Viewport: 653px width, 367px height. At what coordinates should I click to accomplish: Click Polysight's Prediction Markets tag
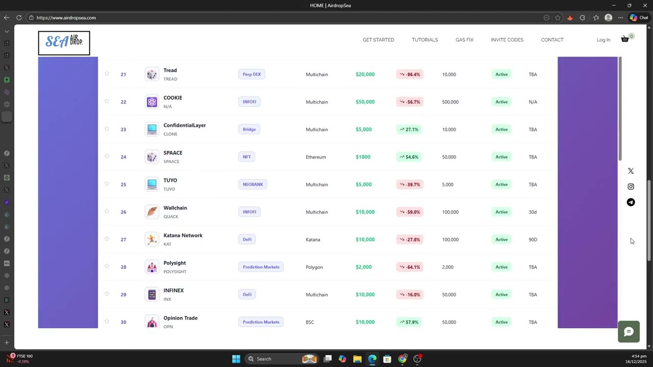(x=261, y=267)
